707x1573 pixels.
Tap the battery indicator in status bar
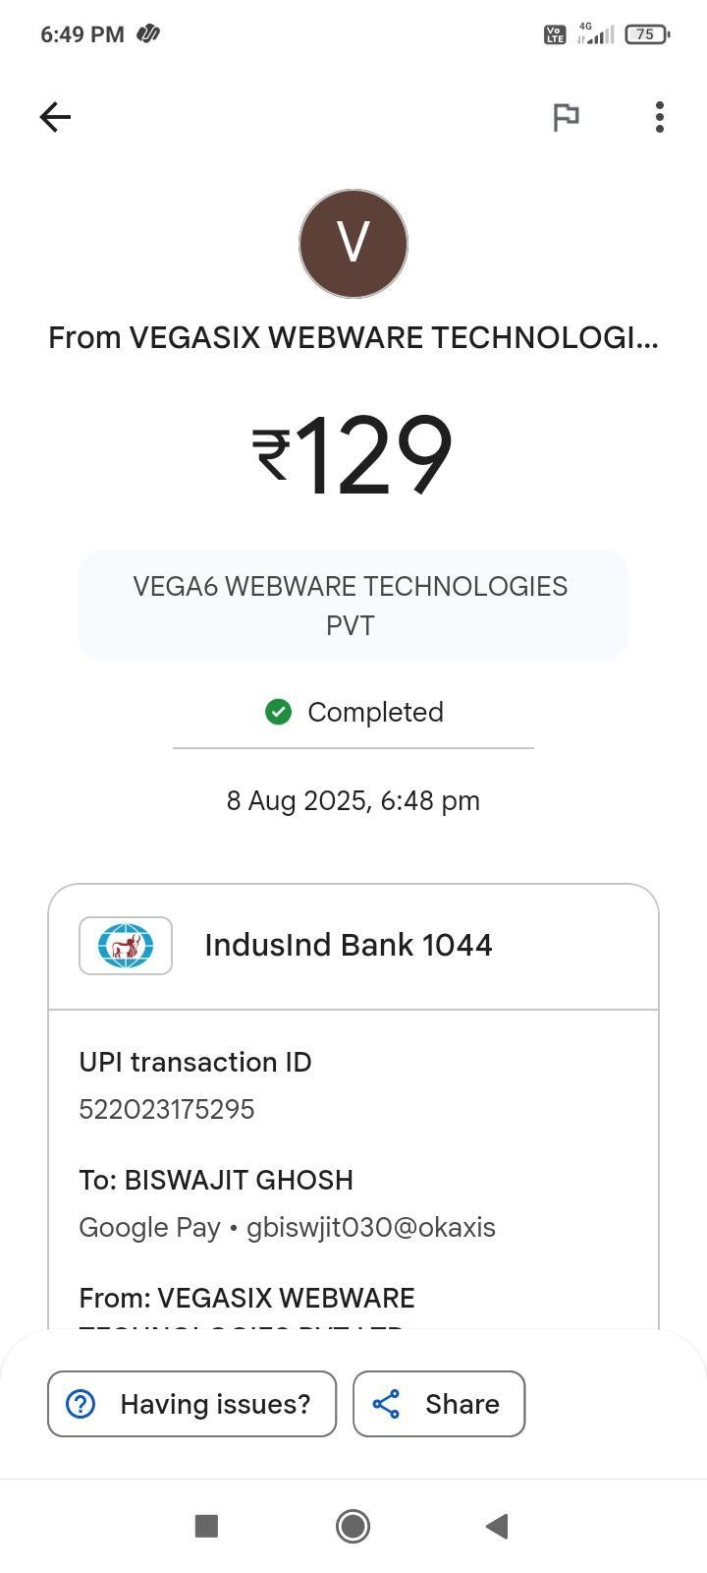pyautogui.click(x=647, y=34)
